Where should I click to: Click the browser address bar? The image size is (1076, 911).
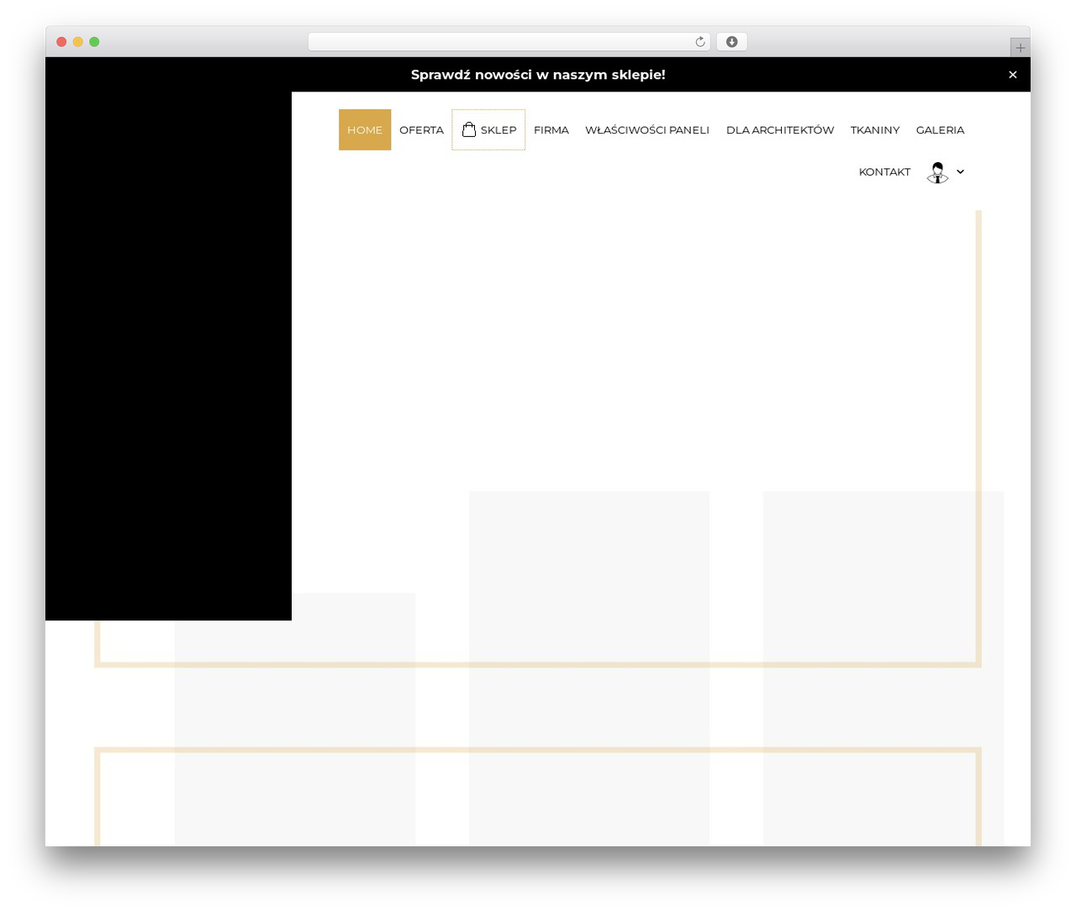509,42
